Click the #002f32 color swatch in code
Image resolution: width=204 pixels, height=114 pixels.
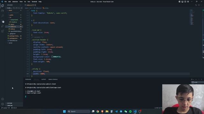click(52, 57)
